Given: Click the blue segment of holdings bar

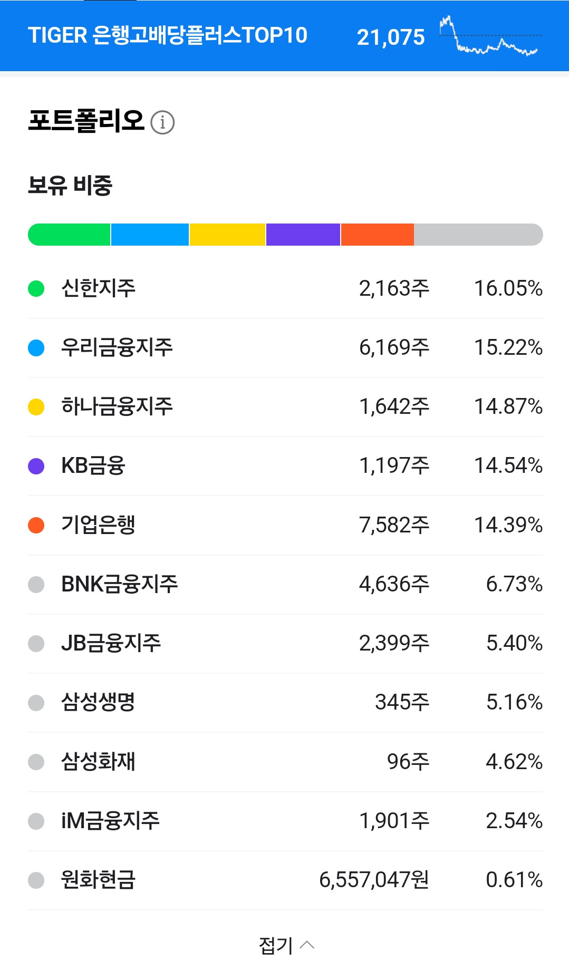Looking at the screenshot, I should click(150, 235).
